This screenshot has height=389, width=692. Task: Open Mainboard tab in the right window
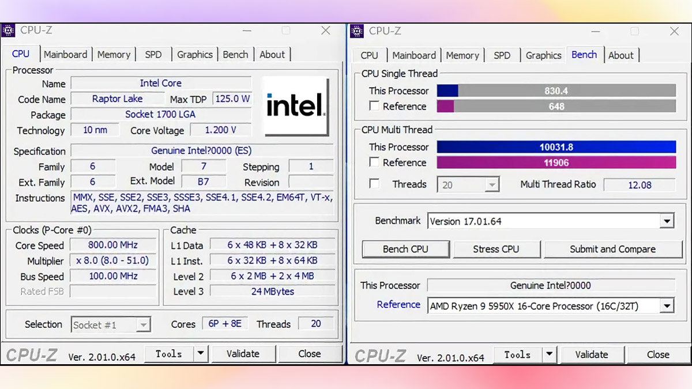pyautogui.click(x=414, y=55)
